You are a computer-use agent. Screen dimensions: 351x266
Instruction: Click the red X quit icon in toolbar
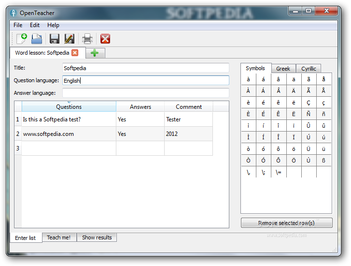point(105,39)
